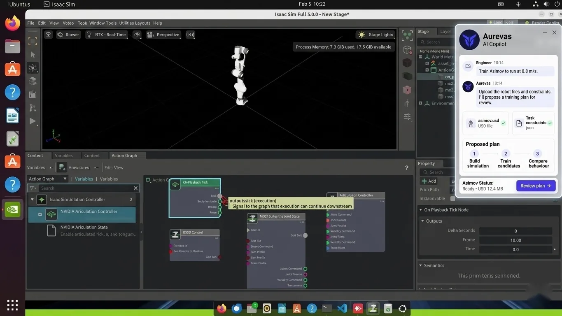Click the play simulation triangle in left toolbar
Screen dimensions: 562x316
click(33, 121)
